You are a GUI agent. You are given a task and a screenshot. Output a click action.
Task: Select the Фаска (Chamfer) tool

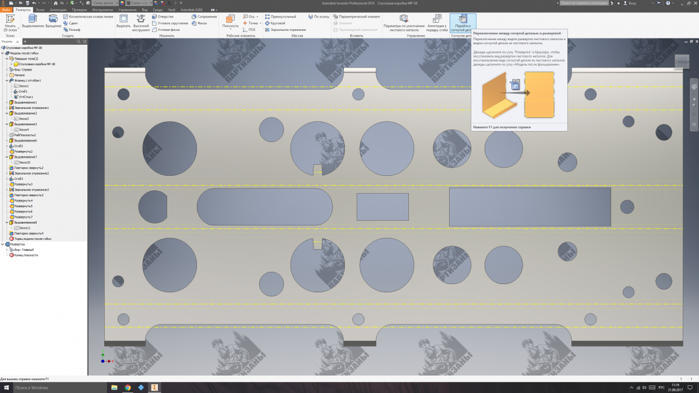point(199,23)
